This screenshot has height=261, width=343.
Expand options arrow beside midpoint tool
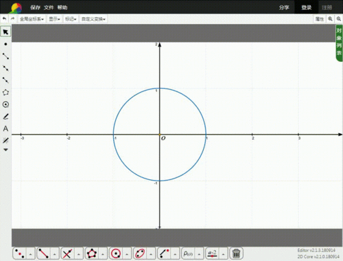coord(31,253)
